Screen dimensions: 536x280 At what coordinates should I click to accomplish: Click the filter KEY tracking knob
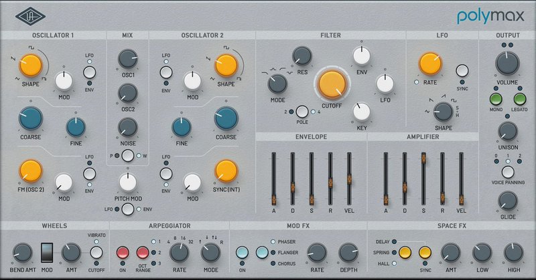(x=362, y=112)
